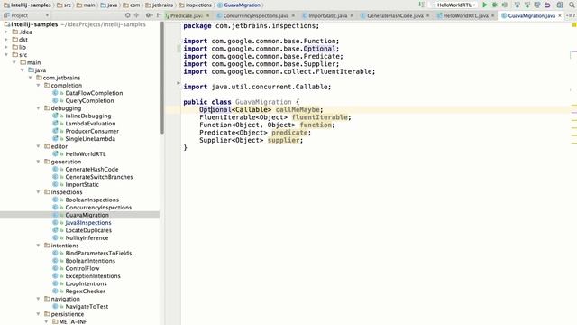Screen dimensions: 577x325
Task: Switch to Predicate.java tab
Action: click(x=187, y=16)
